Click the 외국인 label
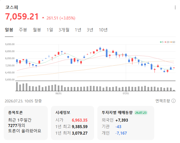180x143 pixels. pyautogui.click(x=108, y=120)
